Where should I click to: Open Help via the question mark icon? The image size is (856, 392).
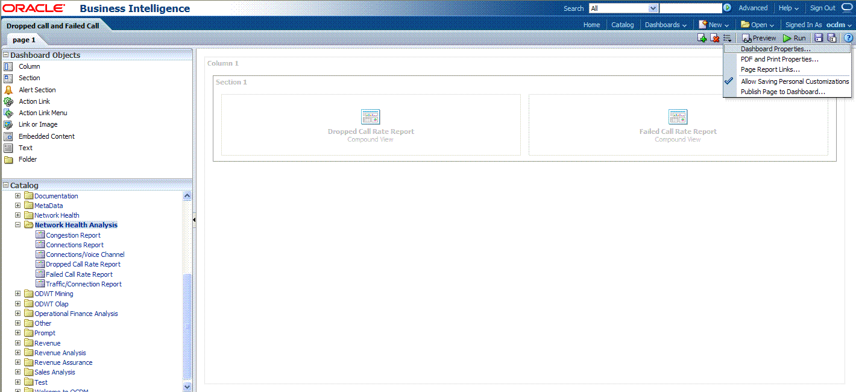(x=848, y=38)
